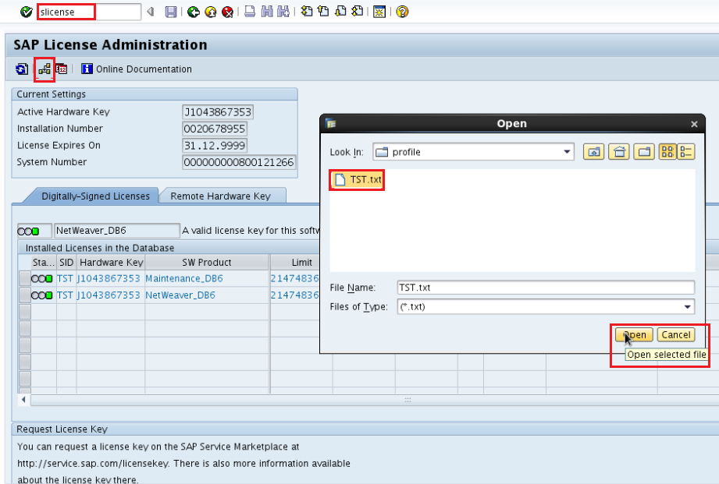The height and width of the screenshot is (484, 719).
Task: Go back using the green arrow icon
Action: 192,12
